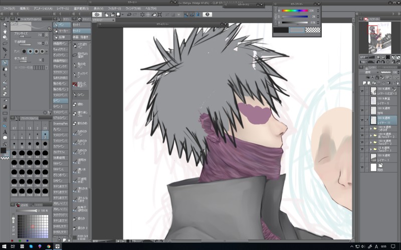Select the Pen tool in the toolbox
The width and height of the screenshot is (401, 250).
(x=5, y=63)
